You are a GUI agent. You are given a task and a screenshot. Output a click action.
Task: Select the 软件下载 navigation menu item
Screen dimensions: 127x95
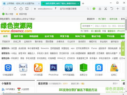point(19,36)
